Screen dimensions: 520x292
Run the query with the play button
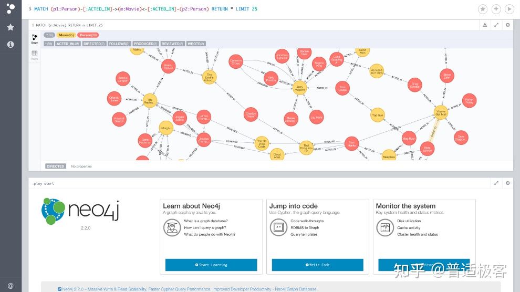click(x=509, y=9)
